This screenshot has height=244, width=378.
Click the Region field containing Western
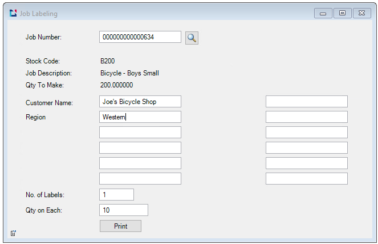point(140,117)
